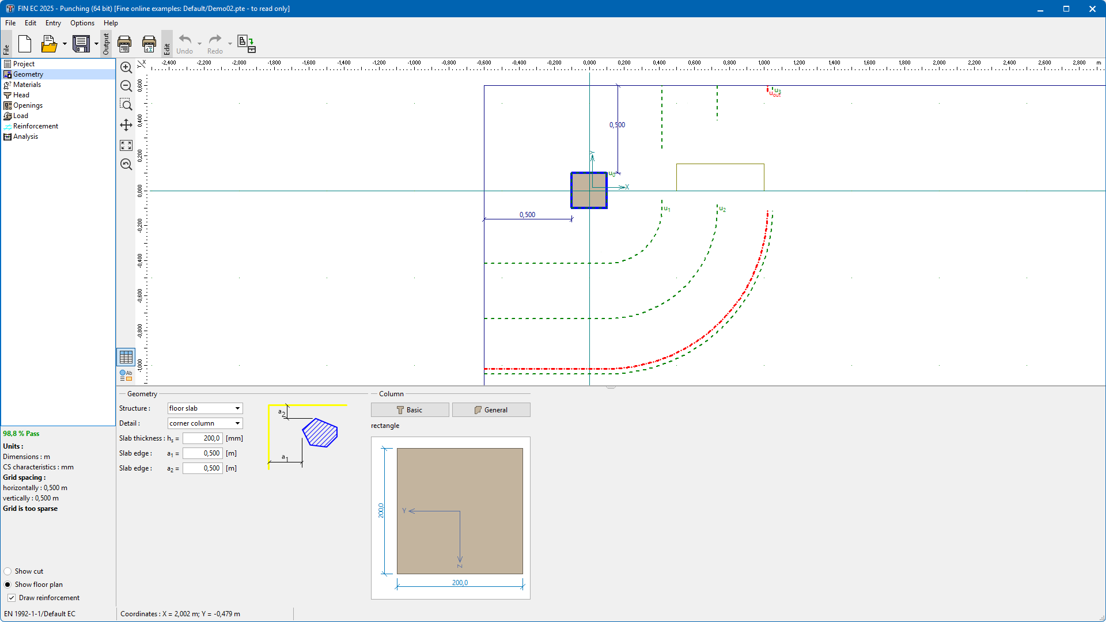The image size is (1106, 622).
Task: Click the Basic column button
Action: pyautogui.click(x=410, y=410)
